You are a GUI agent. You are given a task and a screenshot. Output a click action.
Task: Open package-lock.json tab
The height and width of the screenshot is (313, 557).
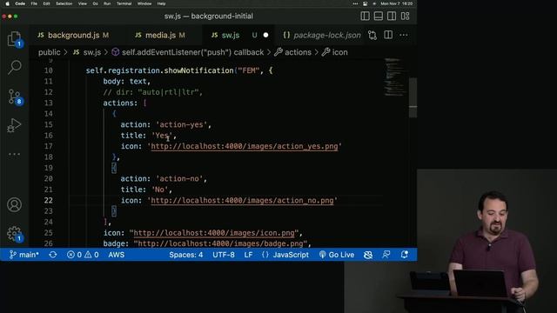pyautogui.click(x=322, y=35)
